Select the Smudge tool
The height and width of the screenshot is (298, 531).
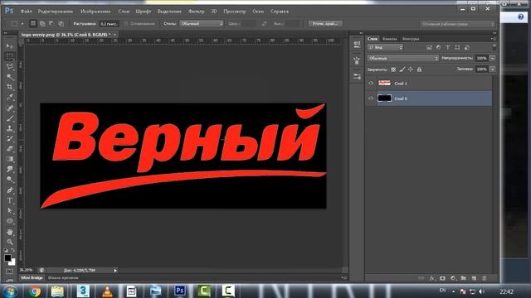coord(10,169)
